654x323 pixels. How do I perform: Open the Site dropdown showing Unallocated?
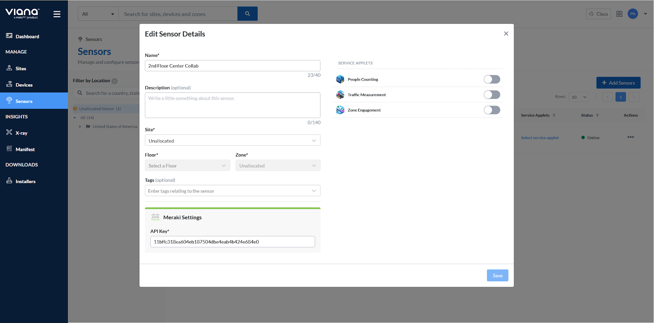tap(232, 141)
